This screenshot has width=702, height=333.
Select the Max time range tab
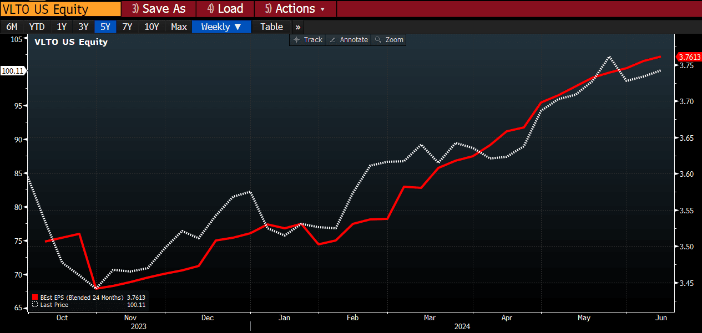[179, 27]
